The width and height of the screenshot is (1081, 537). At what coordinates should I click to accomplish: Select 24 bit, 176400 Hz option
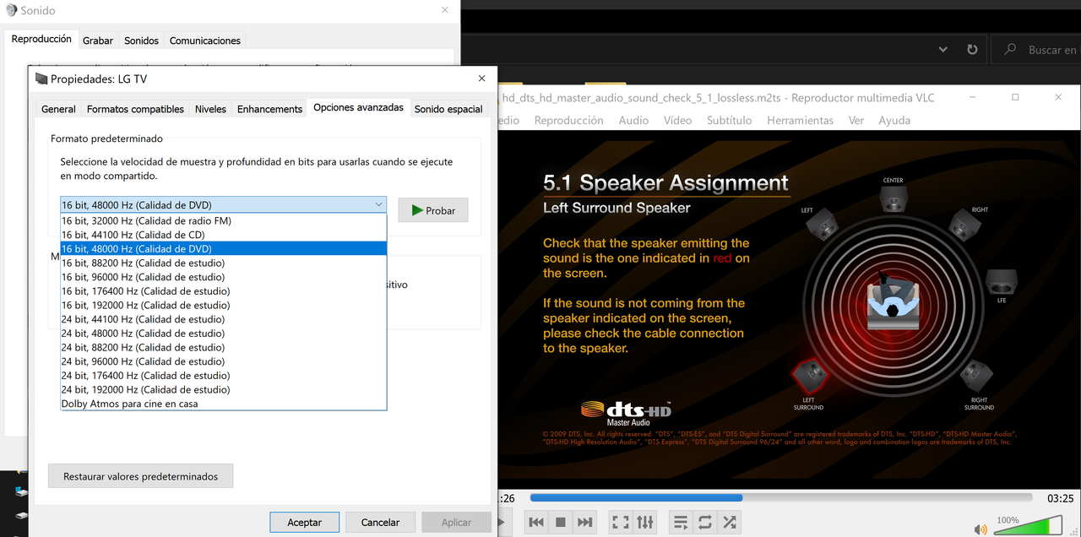pos(224,376)
